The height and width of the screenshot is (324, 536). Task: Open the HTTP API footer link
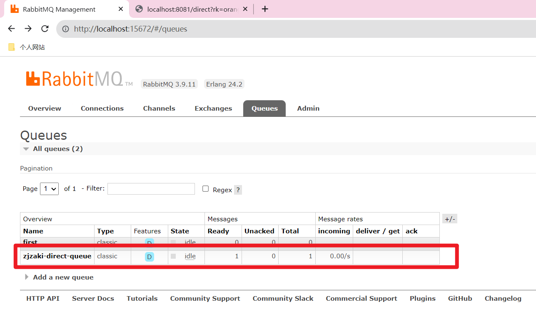[43, 299]
